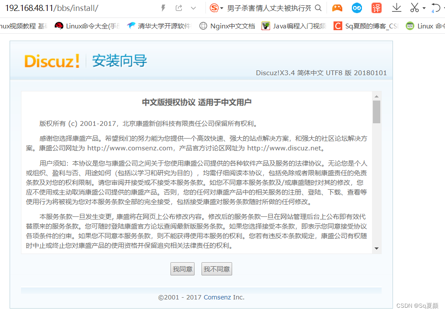
Task: Click the 我同意 agree button
Action: pyautogui.click(x=182, y=269)
